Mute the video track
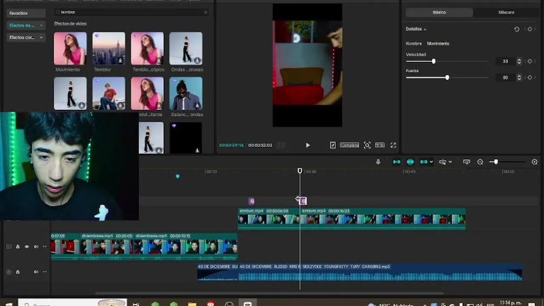 pos(36,246)
